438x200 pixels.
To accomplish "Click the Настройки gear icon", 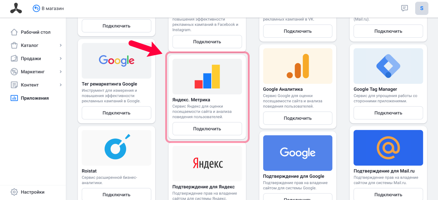I will click(14, 192).
